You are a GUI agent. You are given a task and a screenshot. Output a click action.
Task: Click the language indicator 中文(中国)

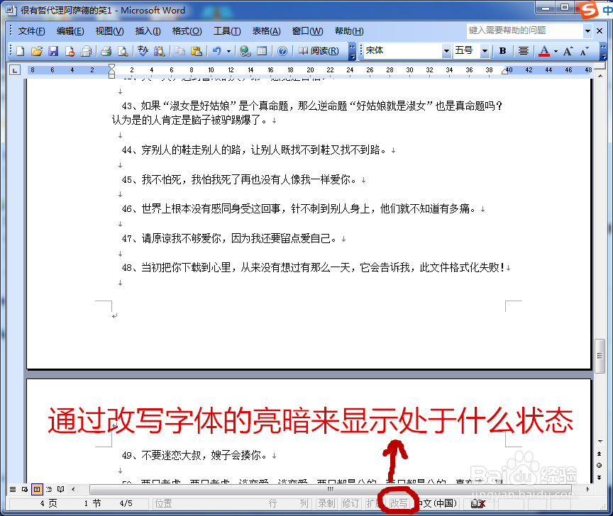[438, 503]
